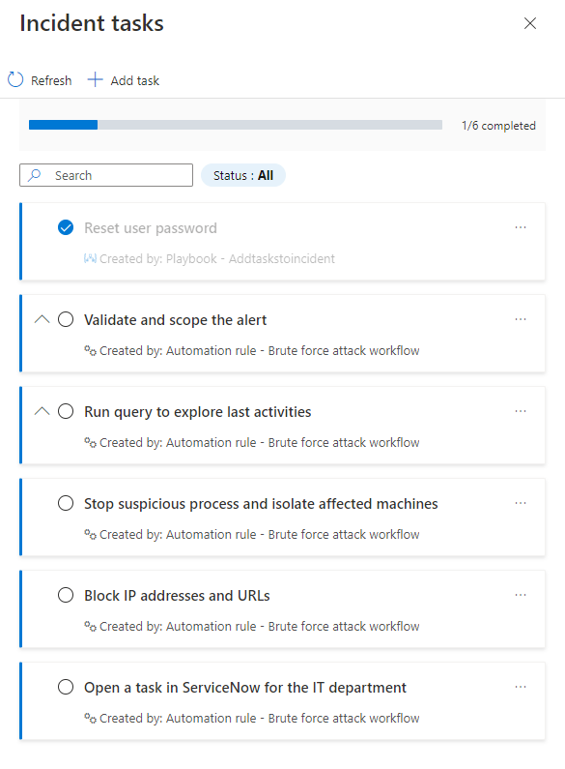Open more options for Run query task
Screen dimensions: 565x769
[x=521, y=411]
